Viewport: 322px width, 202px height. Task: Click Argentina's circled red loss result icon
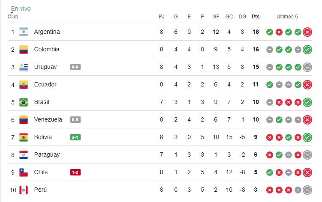[x=307, y=32]
